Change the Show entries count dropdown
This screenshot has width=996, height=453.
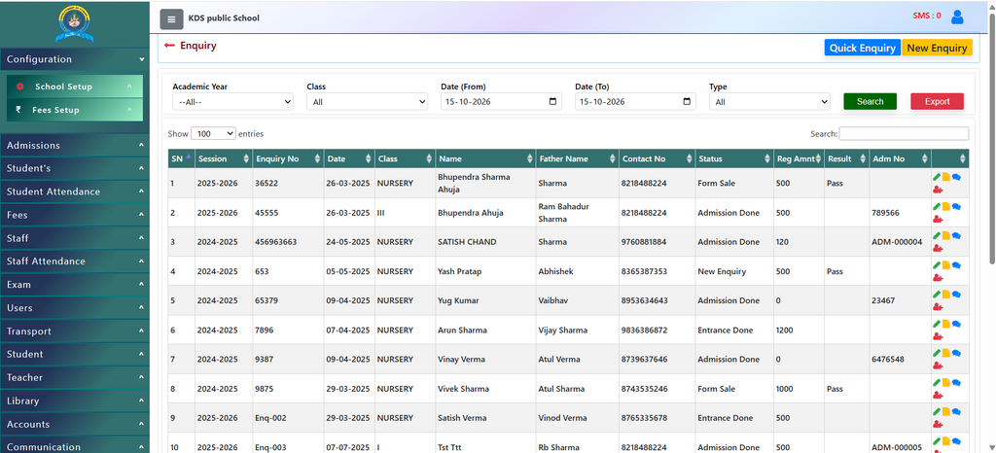tap(213, 134)
